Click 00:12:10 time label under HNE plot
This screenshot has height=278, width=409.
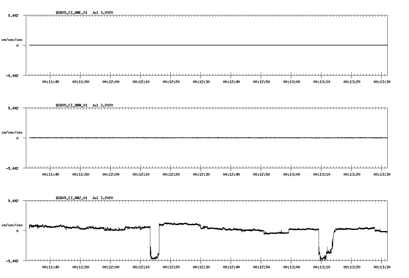point(141,82)
